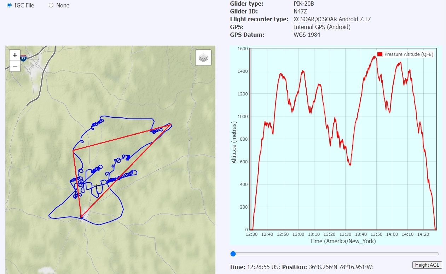Click the eastern turnpoint of red triangle
Viewport: 446px width, 274px height.
click(171, 124)
